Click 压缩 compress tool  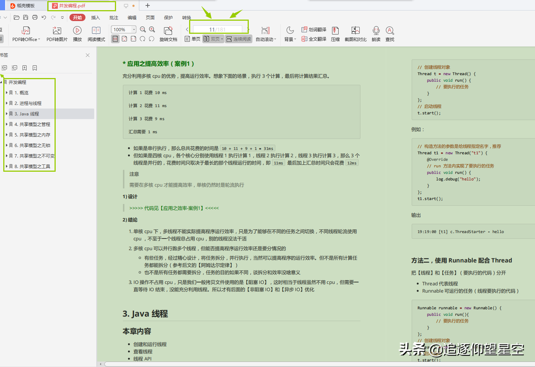coord(335,34)
